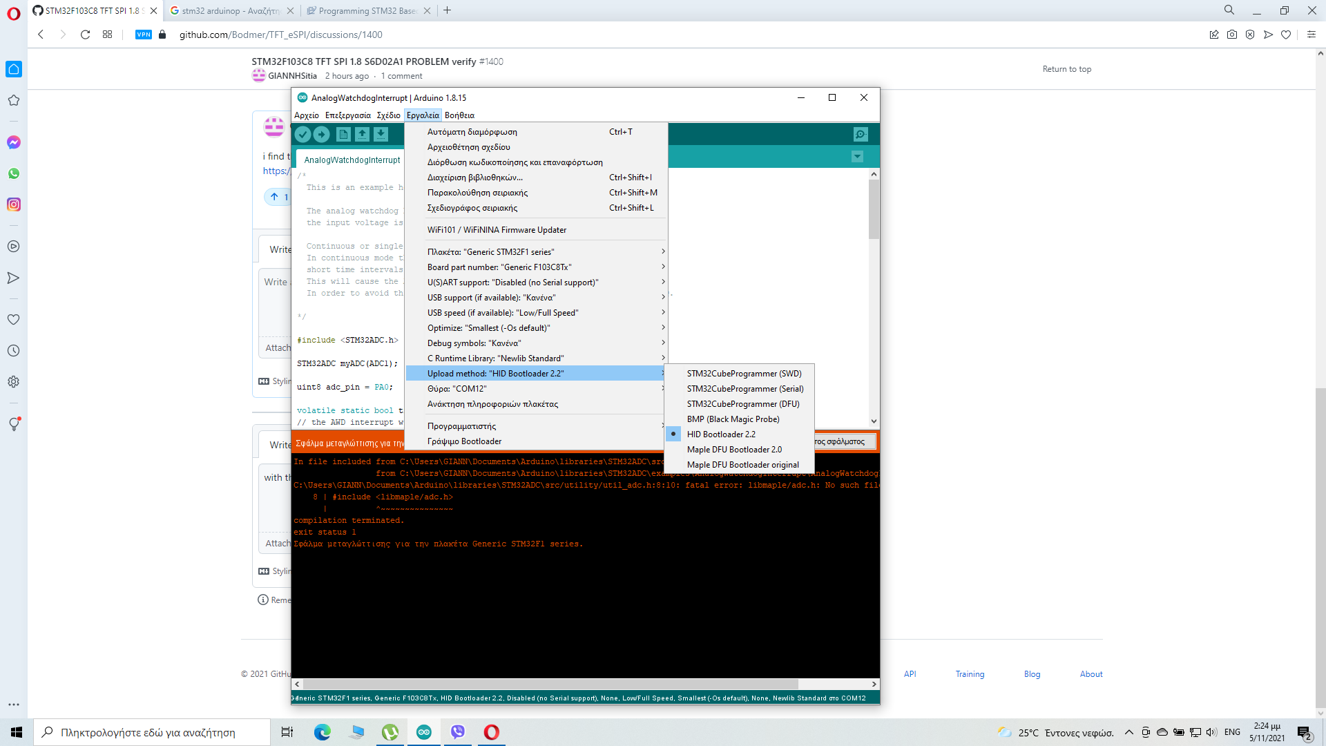Open the Βοήθεια menu in Arduino
Screen dimensions: 1326x746
pos(459,115)
